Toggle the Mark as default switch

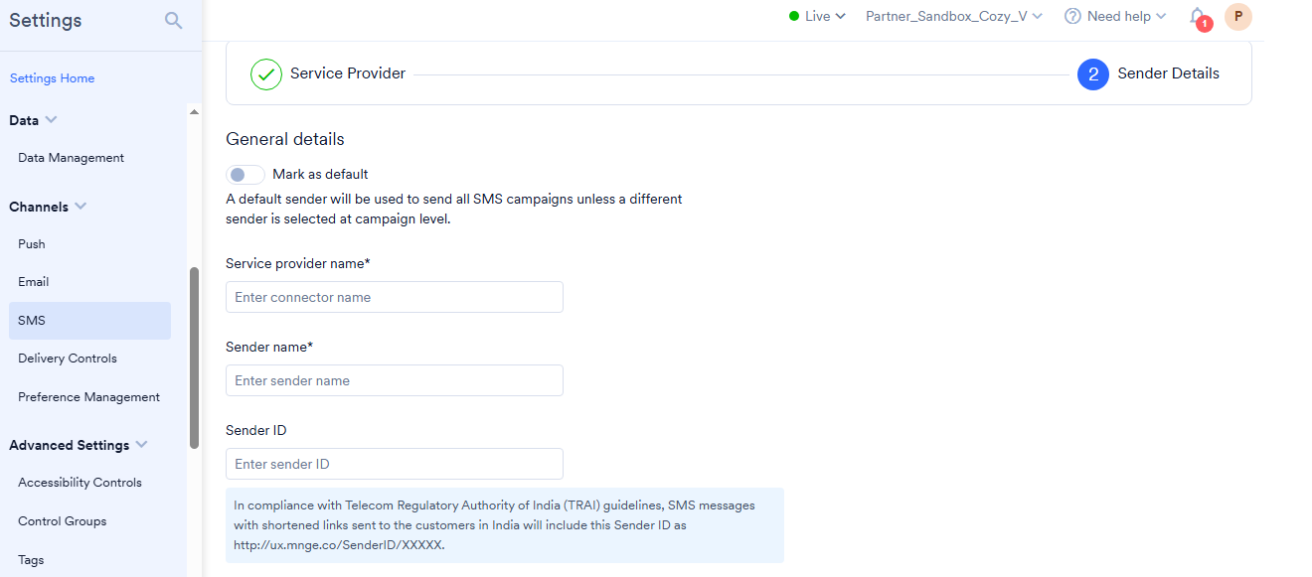[246, 175]
